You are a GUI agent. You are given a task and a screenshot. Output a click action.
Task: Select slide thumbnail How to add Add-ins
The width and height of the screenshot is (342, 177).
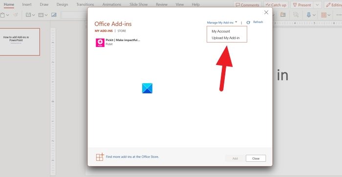tap(20, 42)
